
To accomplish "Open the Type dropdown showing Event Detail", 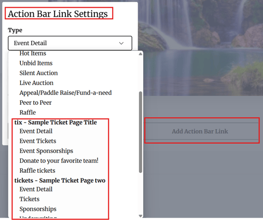I will (x=70, y=43).
